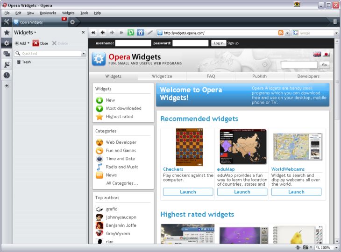Image resolution: width=341 pixels, height=252 pixels.
Task: Toggle the panel wrench icon left of tabs
Action: [7, 22]
